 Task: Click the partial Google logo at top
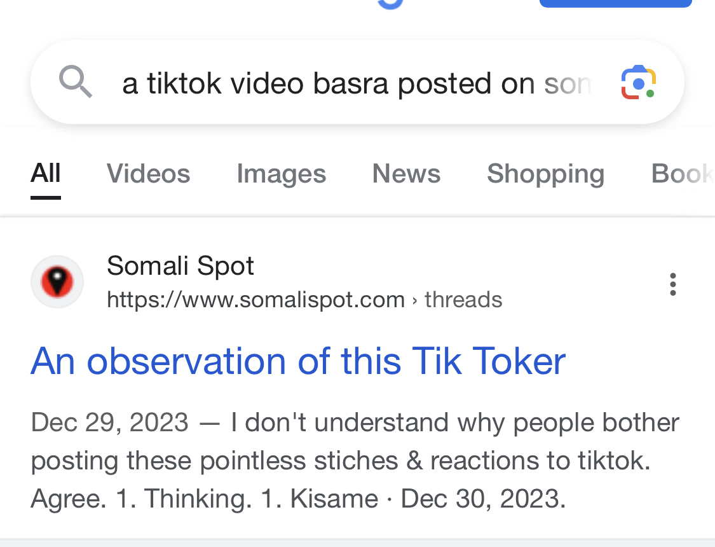[x=390, y=4]
